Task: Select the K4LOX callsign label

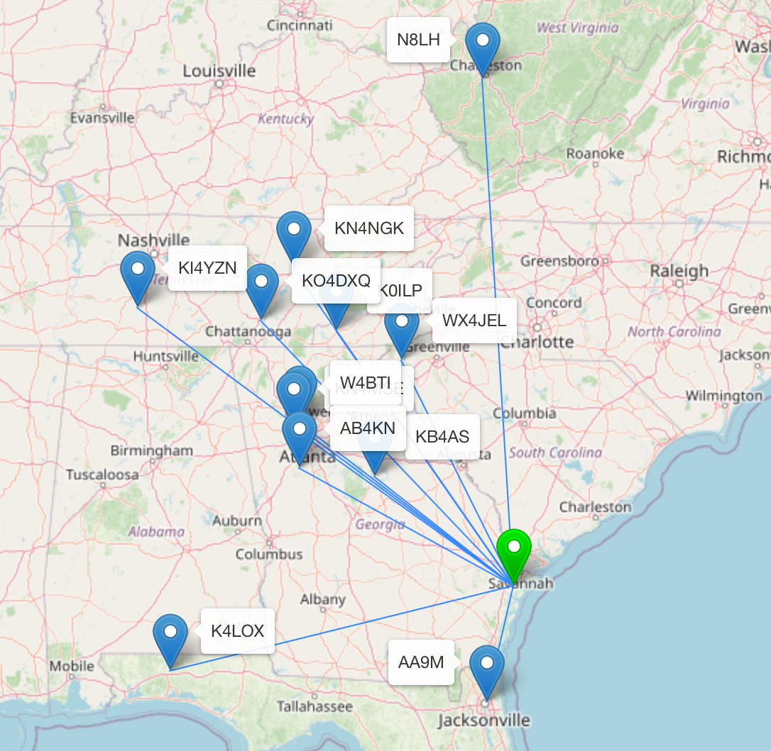Action: 237,631
